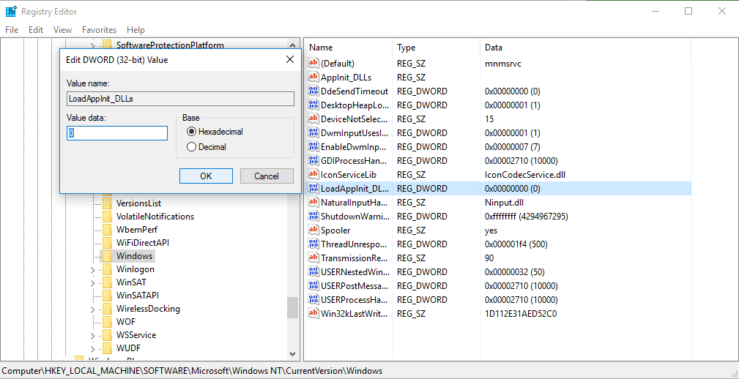739x379 pixels.
Task: Select the WinSATAPI key
Action: (x=137, y=296)
